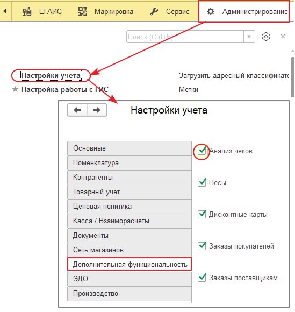Switch to the Контрагенты tab

(x=129, y=178)
